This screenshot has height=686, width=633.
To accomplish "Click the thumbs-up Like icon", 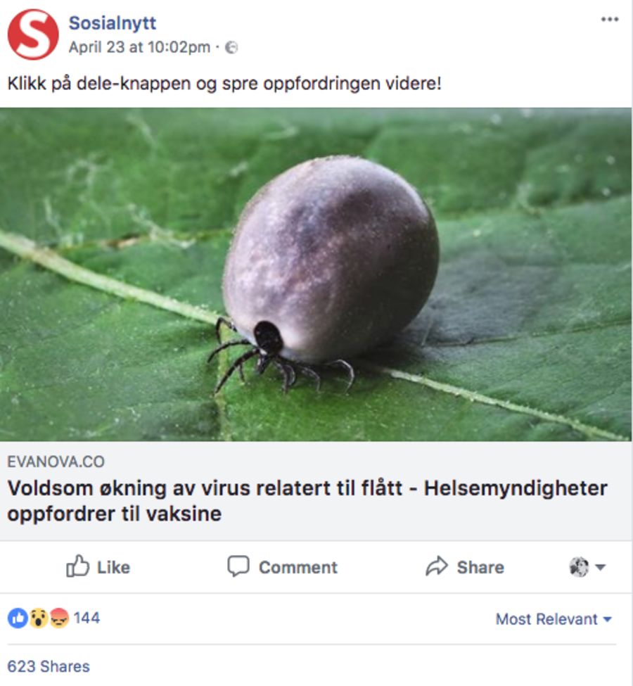I will tap(78, 566).
